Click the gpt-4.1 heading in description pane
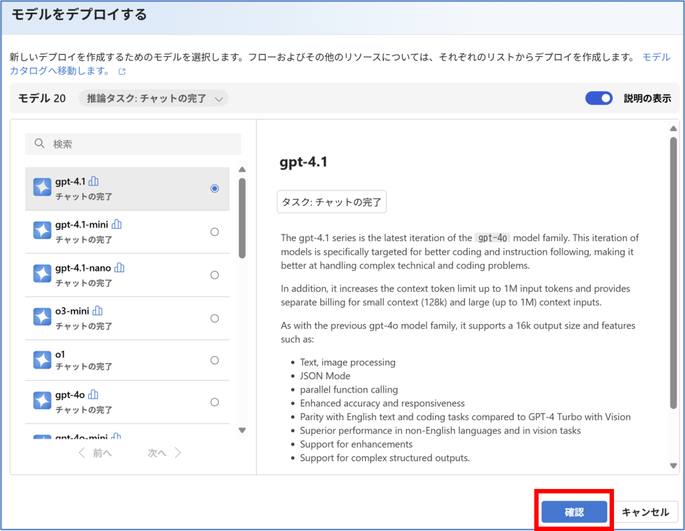685x531 pixels. 303,162
